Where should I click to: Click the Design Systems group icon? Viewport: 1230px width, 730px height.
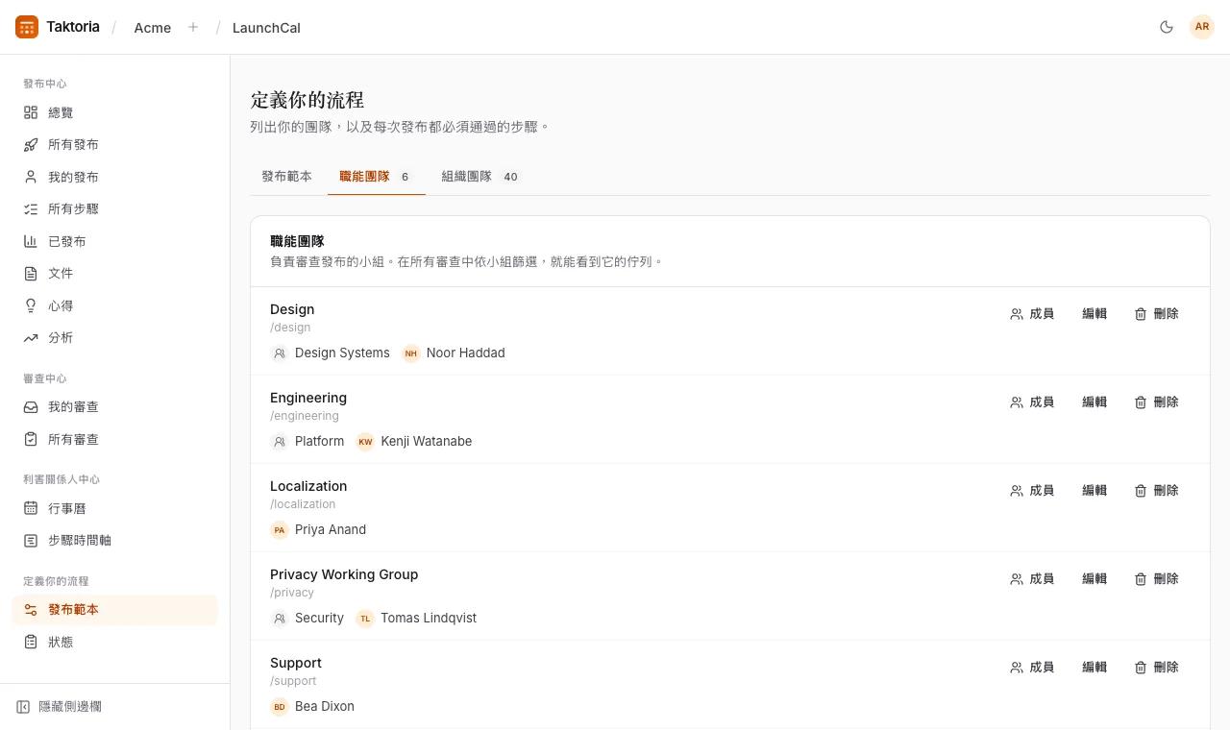[x=280, y=353]
